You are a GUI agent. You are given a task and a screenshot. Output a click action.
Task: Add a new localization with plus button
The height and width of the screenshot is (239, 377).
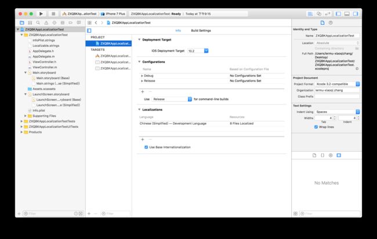[x=142, y=139]
